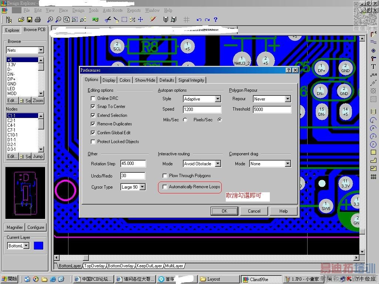Switch to the Defaults tab
Image resolution: width=379 pixels, height=284 pixels.
click(167, 80)
